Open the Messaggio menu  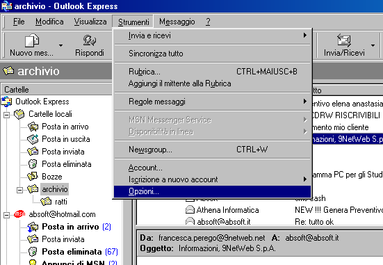tap(177, 22)
